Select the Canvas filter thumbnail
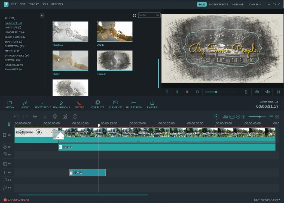The height and width of the screenshot is (203, 284). (x=114, y=60)
